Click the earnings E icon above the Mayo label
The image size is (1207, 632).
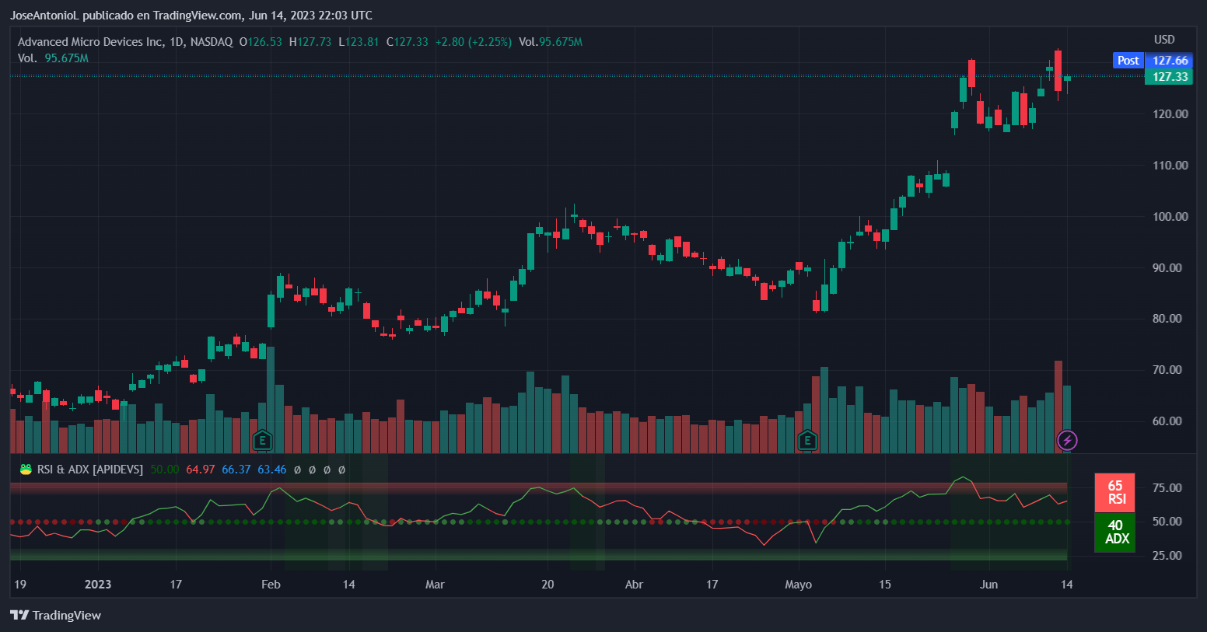point(807,441)
